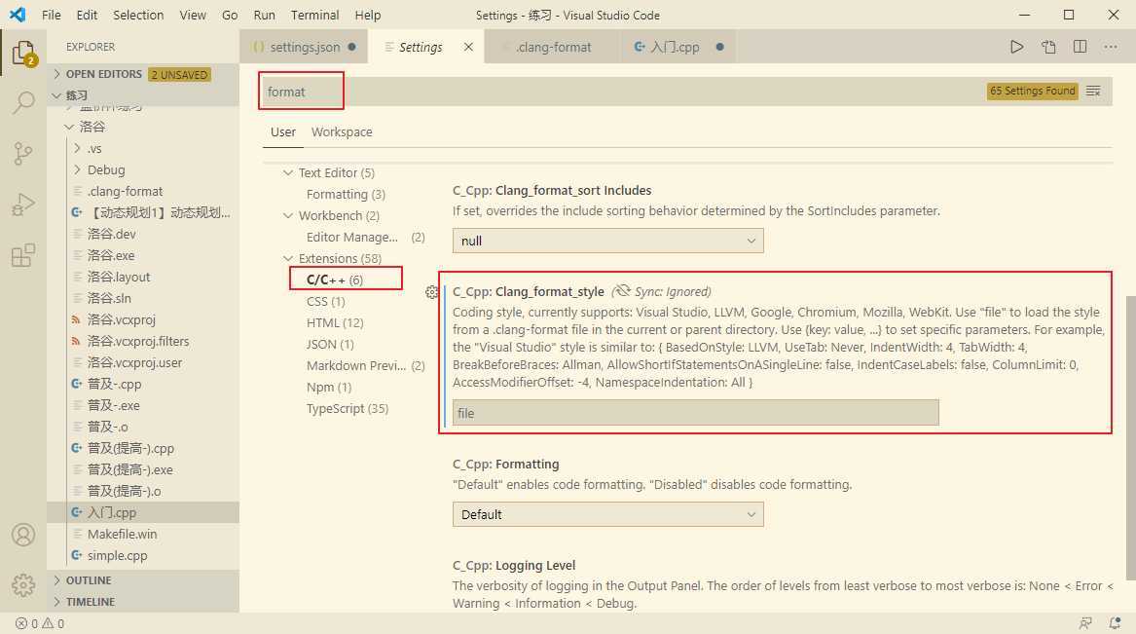The height and width of the screenshot is (634, 1136).
Task: Open notifications bell in status bar
Action: click(x=1115, y=624)
